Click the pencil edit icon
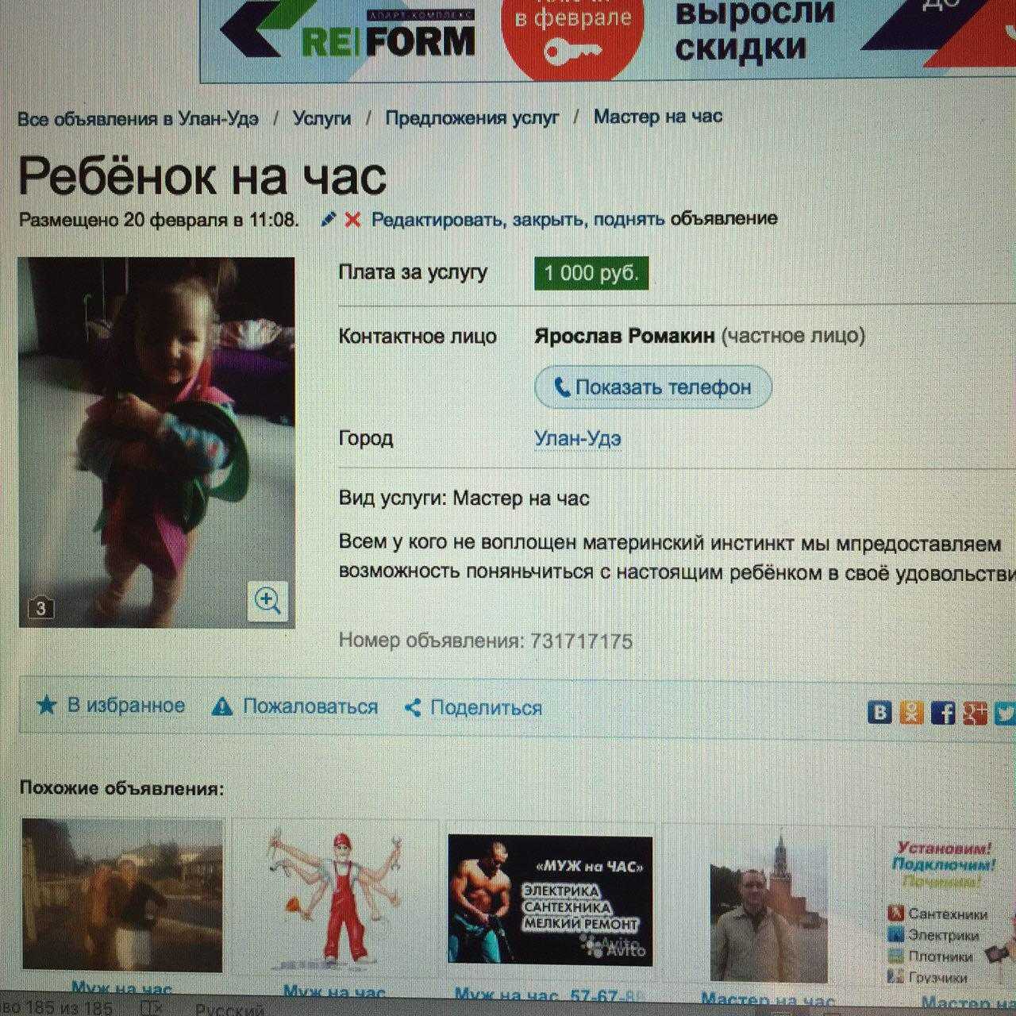1016x1016 pixels. 329,220
